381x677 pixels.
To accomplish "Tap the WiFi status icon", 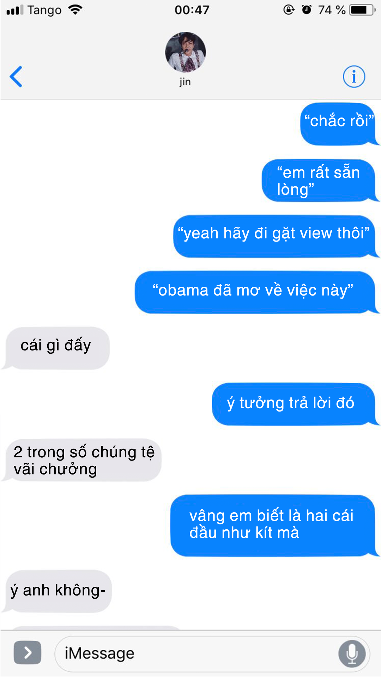I will (x=75, y=10).
